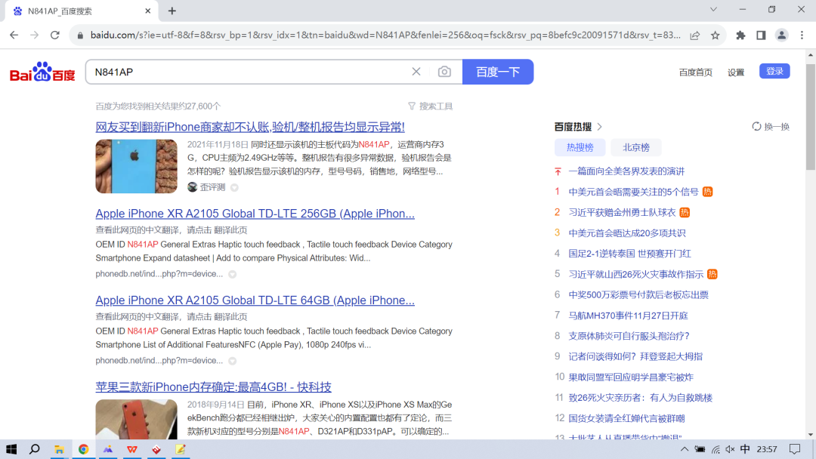Open 歪评测 source link
The height and width of the screenshot is (459, 816).
206,187
